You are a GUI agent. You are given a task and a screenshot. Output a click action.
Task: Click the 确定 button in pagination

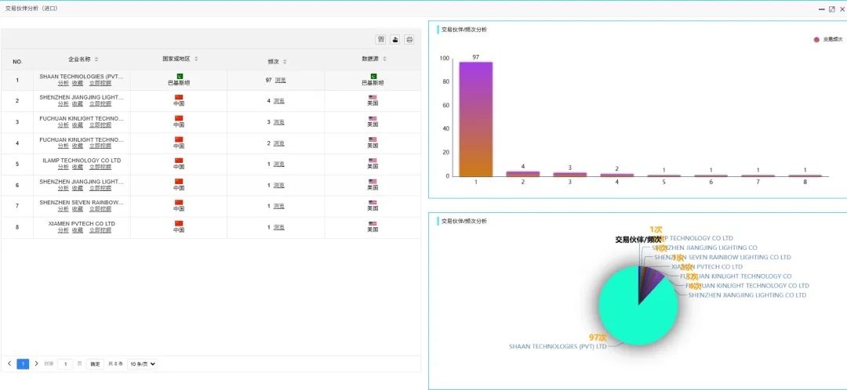[x=95, y=364]
